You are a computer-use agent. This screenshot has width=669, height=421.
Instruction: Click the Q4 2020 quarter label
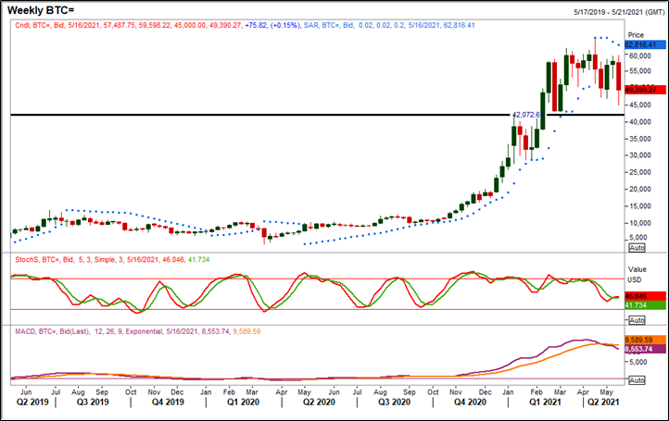(x=470, y=402)
